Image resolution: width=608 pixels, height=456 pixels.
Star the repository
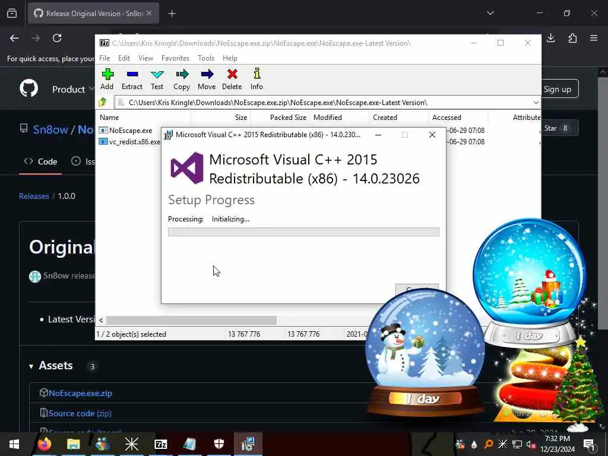(x=556, y=128)
